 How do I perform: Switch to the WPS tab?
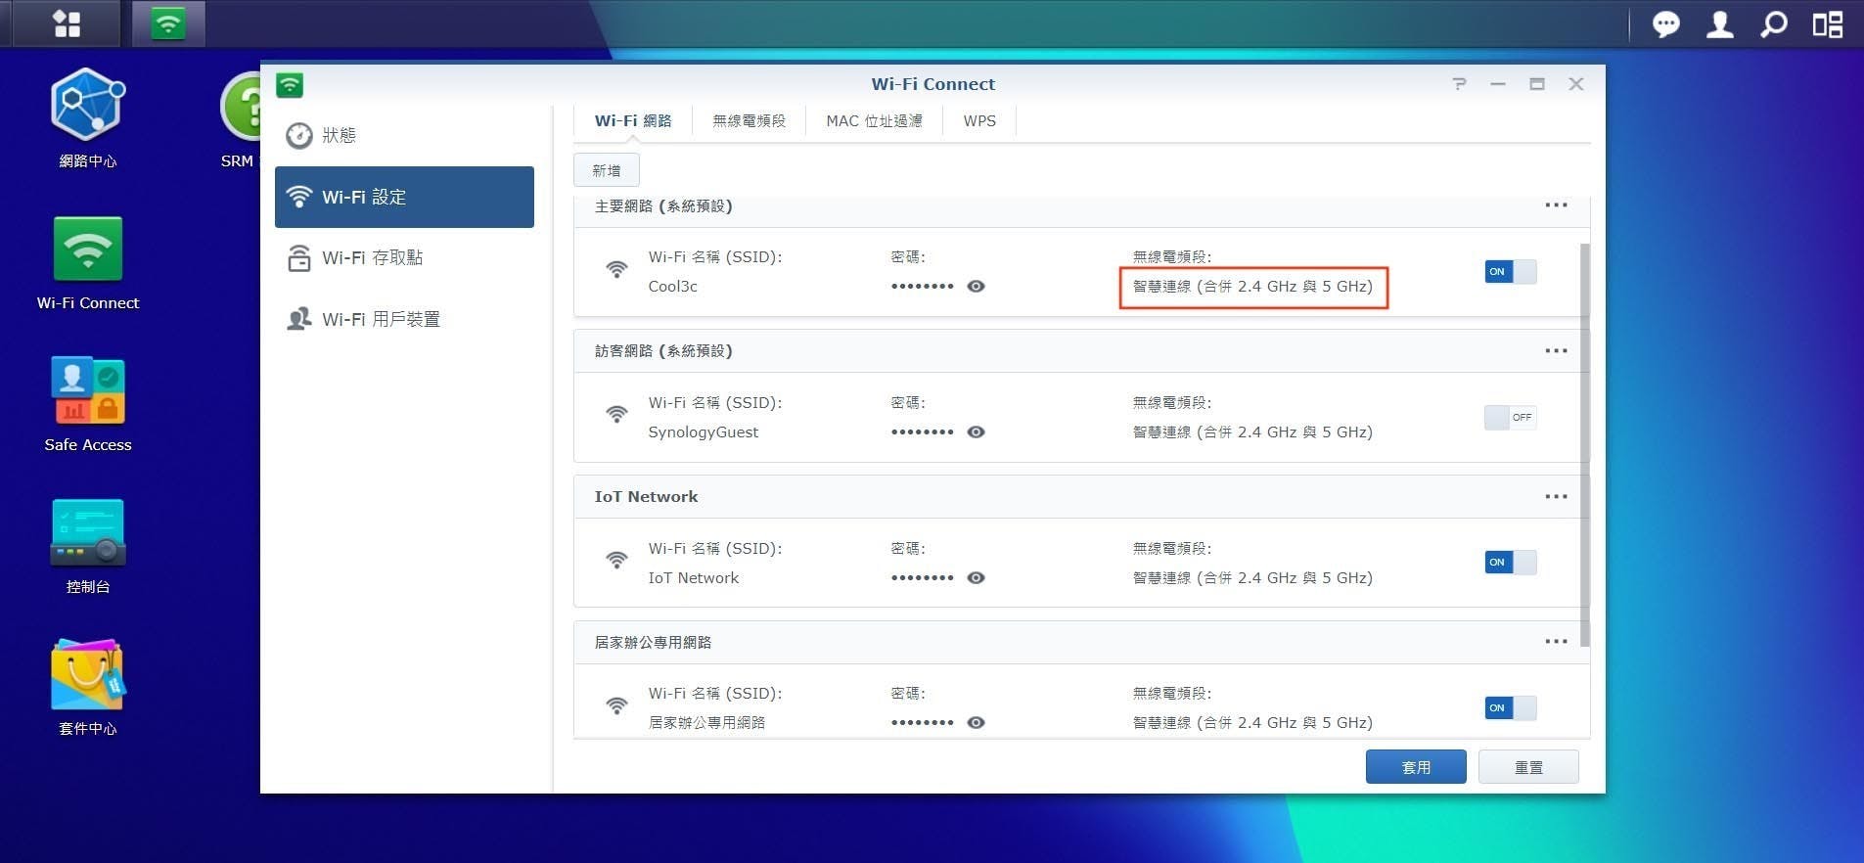[979, 121]
